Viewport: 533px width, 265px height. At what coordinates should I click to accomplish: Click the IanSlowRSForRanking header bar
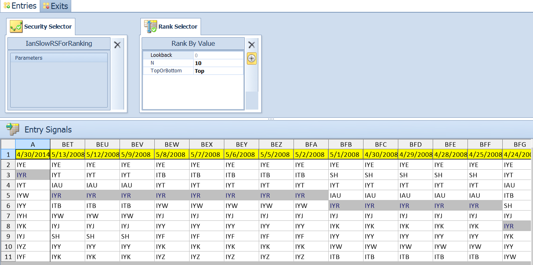click(x=59, y=43)
